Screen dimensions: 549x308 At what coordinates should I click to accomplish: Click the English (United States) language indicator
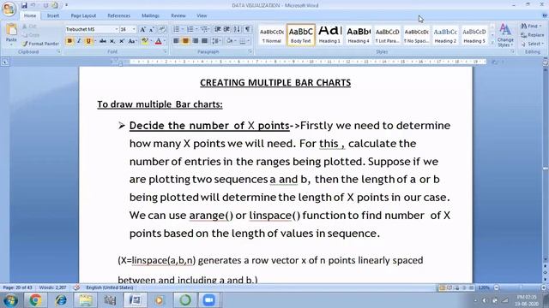tap(110, 287)
